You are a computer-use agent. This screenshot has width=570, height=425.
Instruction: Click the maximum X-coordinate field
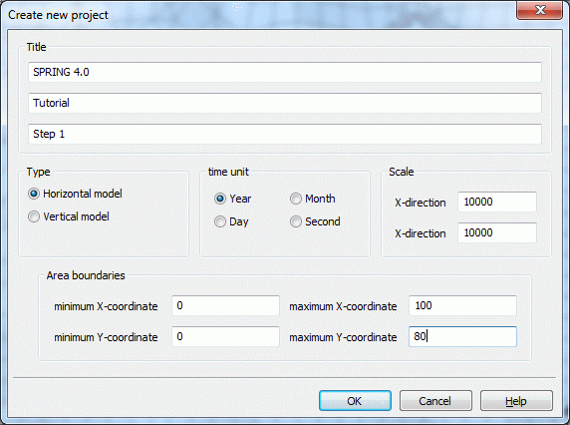pyautogui.click(x=462, y=305)
